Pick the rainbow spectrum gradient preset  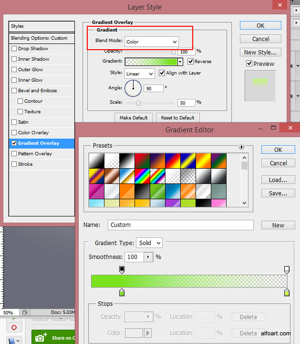142,176
